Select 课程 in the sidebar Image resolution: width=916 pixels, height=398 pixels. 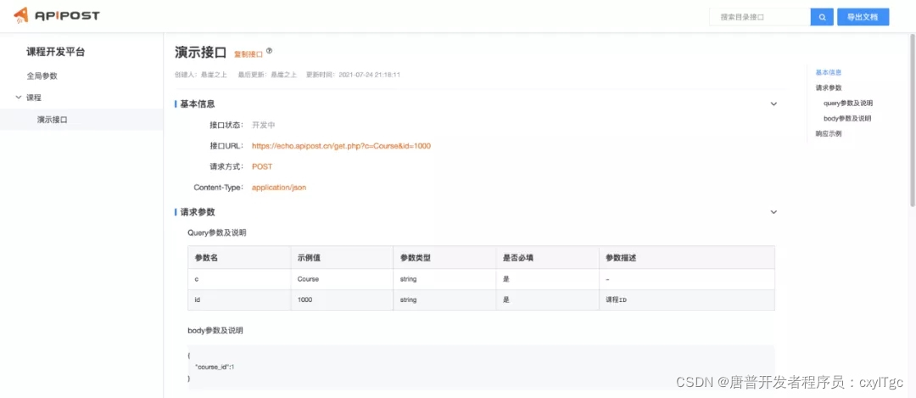[x=34, y=98]
